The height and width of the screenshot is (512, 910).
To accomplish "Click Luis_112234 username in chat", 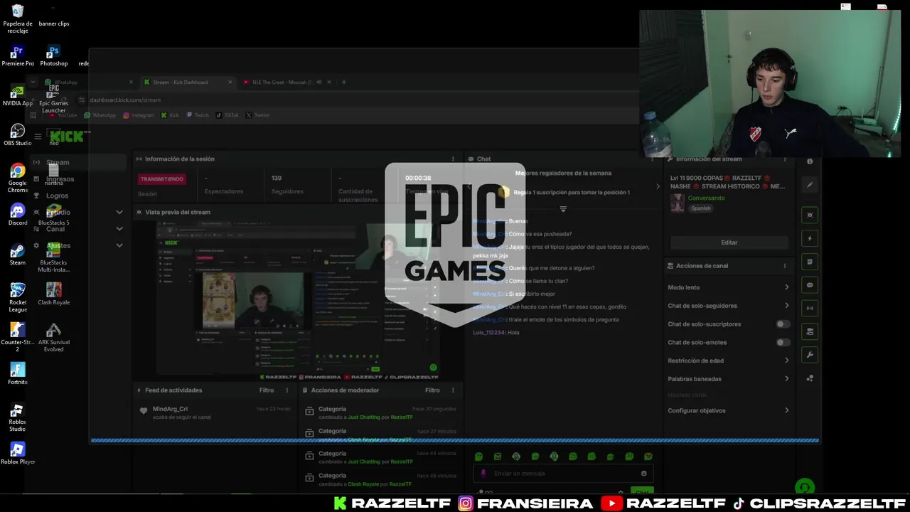I will pos(488,333).
